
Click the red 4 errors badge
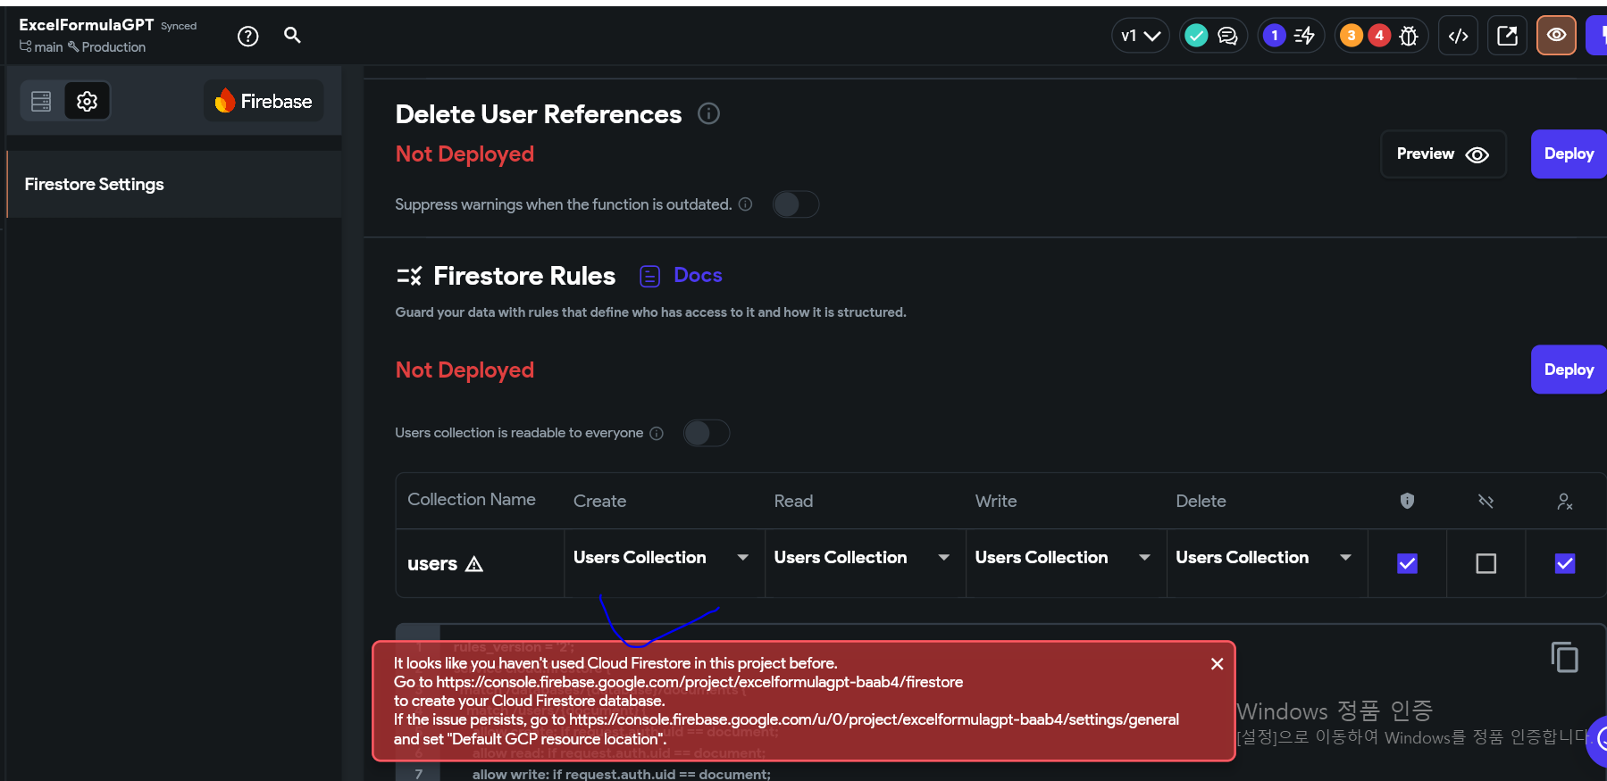(1379, 36)
